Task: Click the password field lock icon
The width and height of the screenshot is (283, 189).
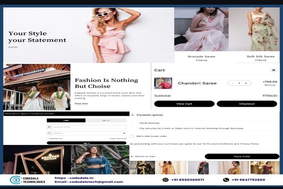Action: (49, 133)
